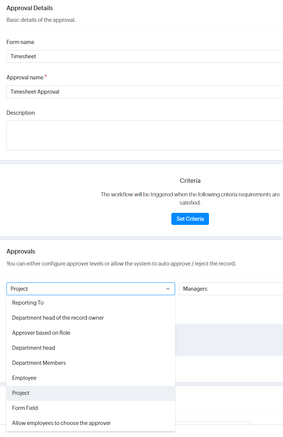Select Employee in the approver list
This screenshot has height=437, width=283.
click(24, 378)
